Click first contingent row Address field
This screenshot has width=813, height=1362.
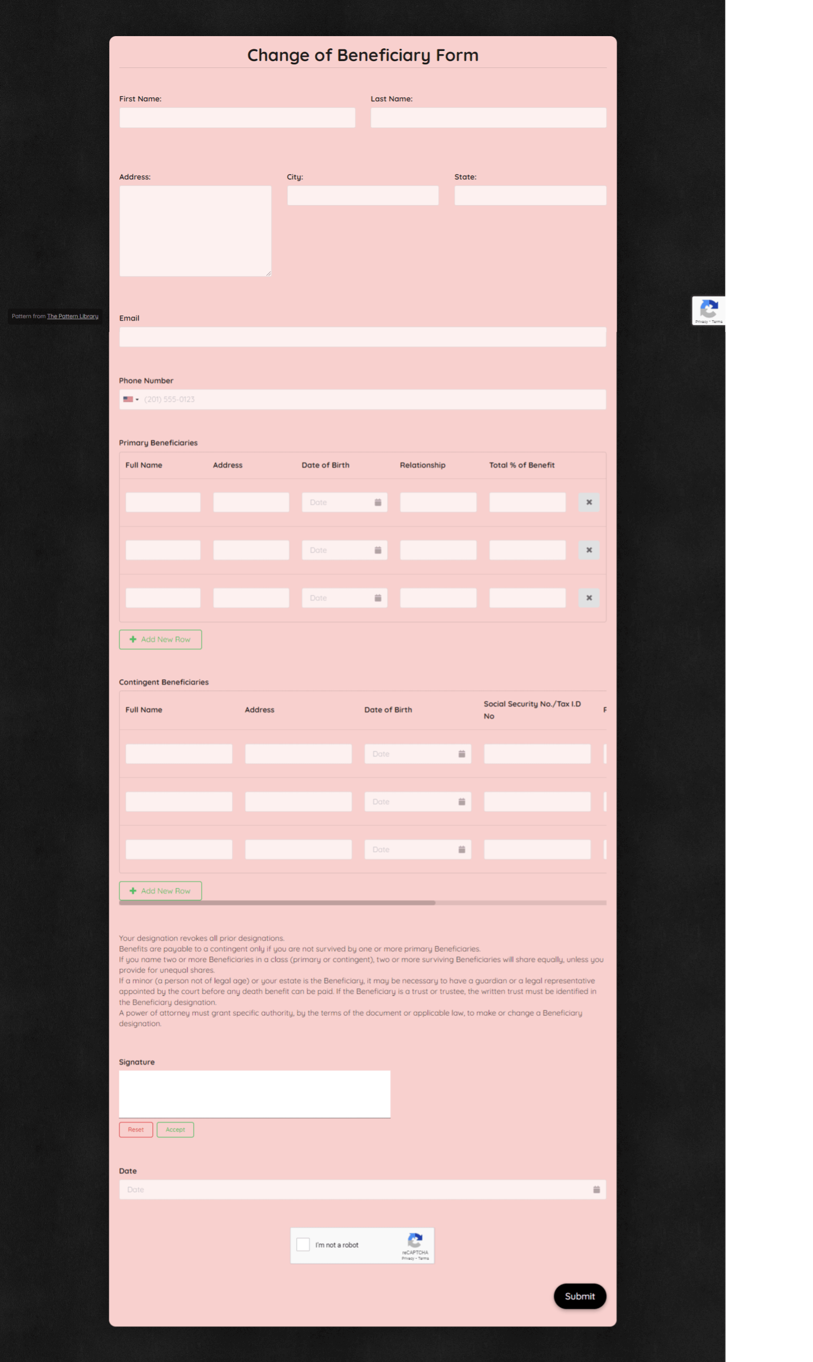299,753
